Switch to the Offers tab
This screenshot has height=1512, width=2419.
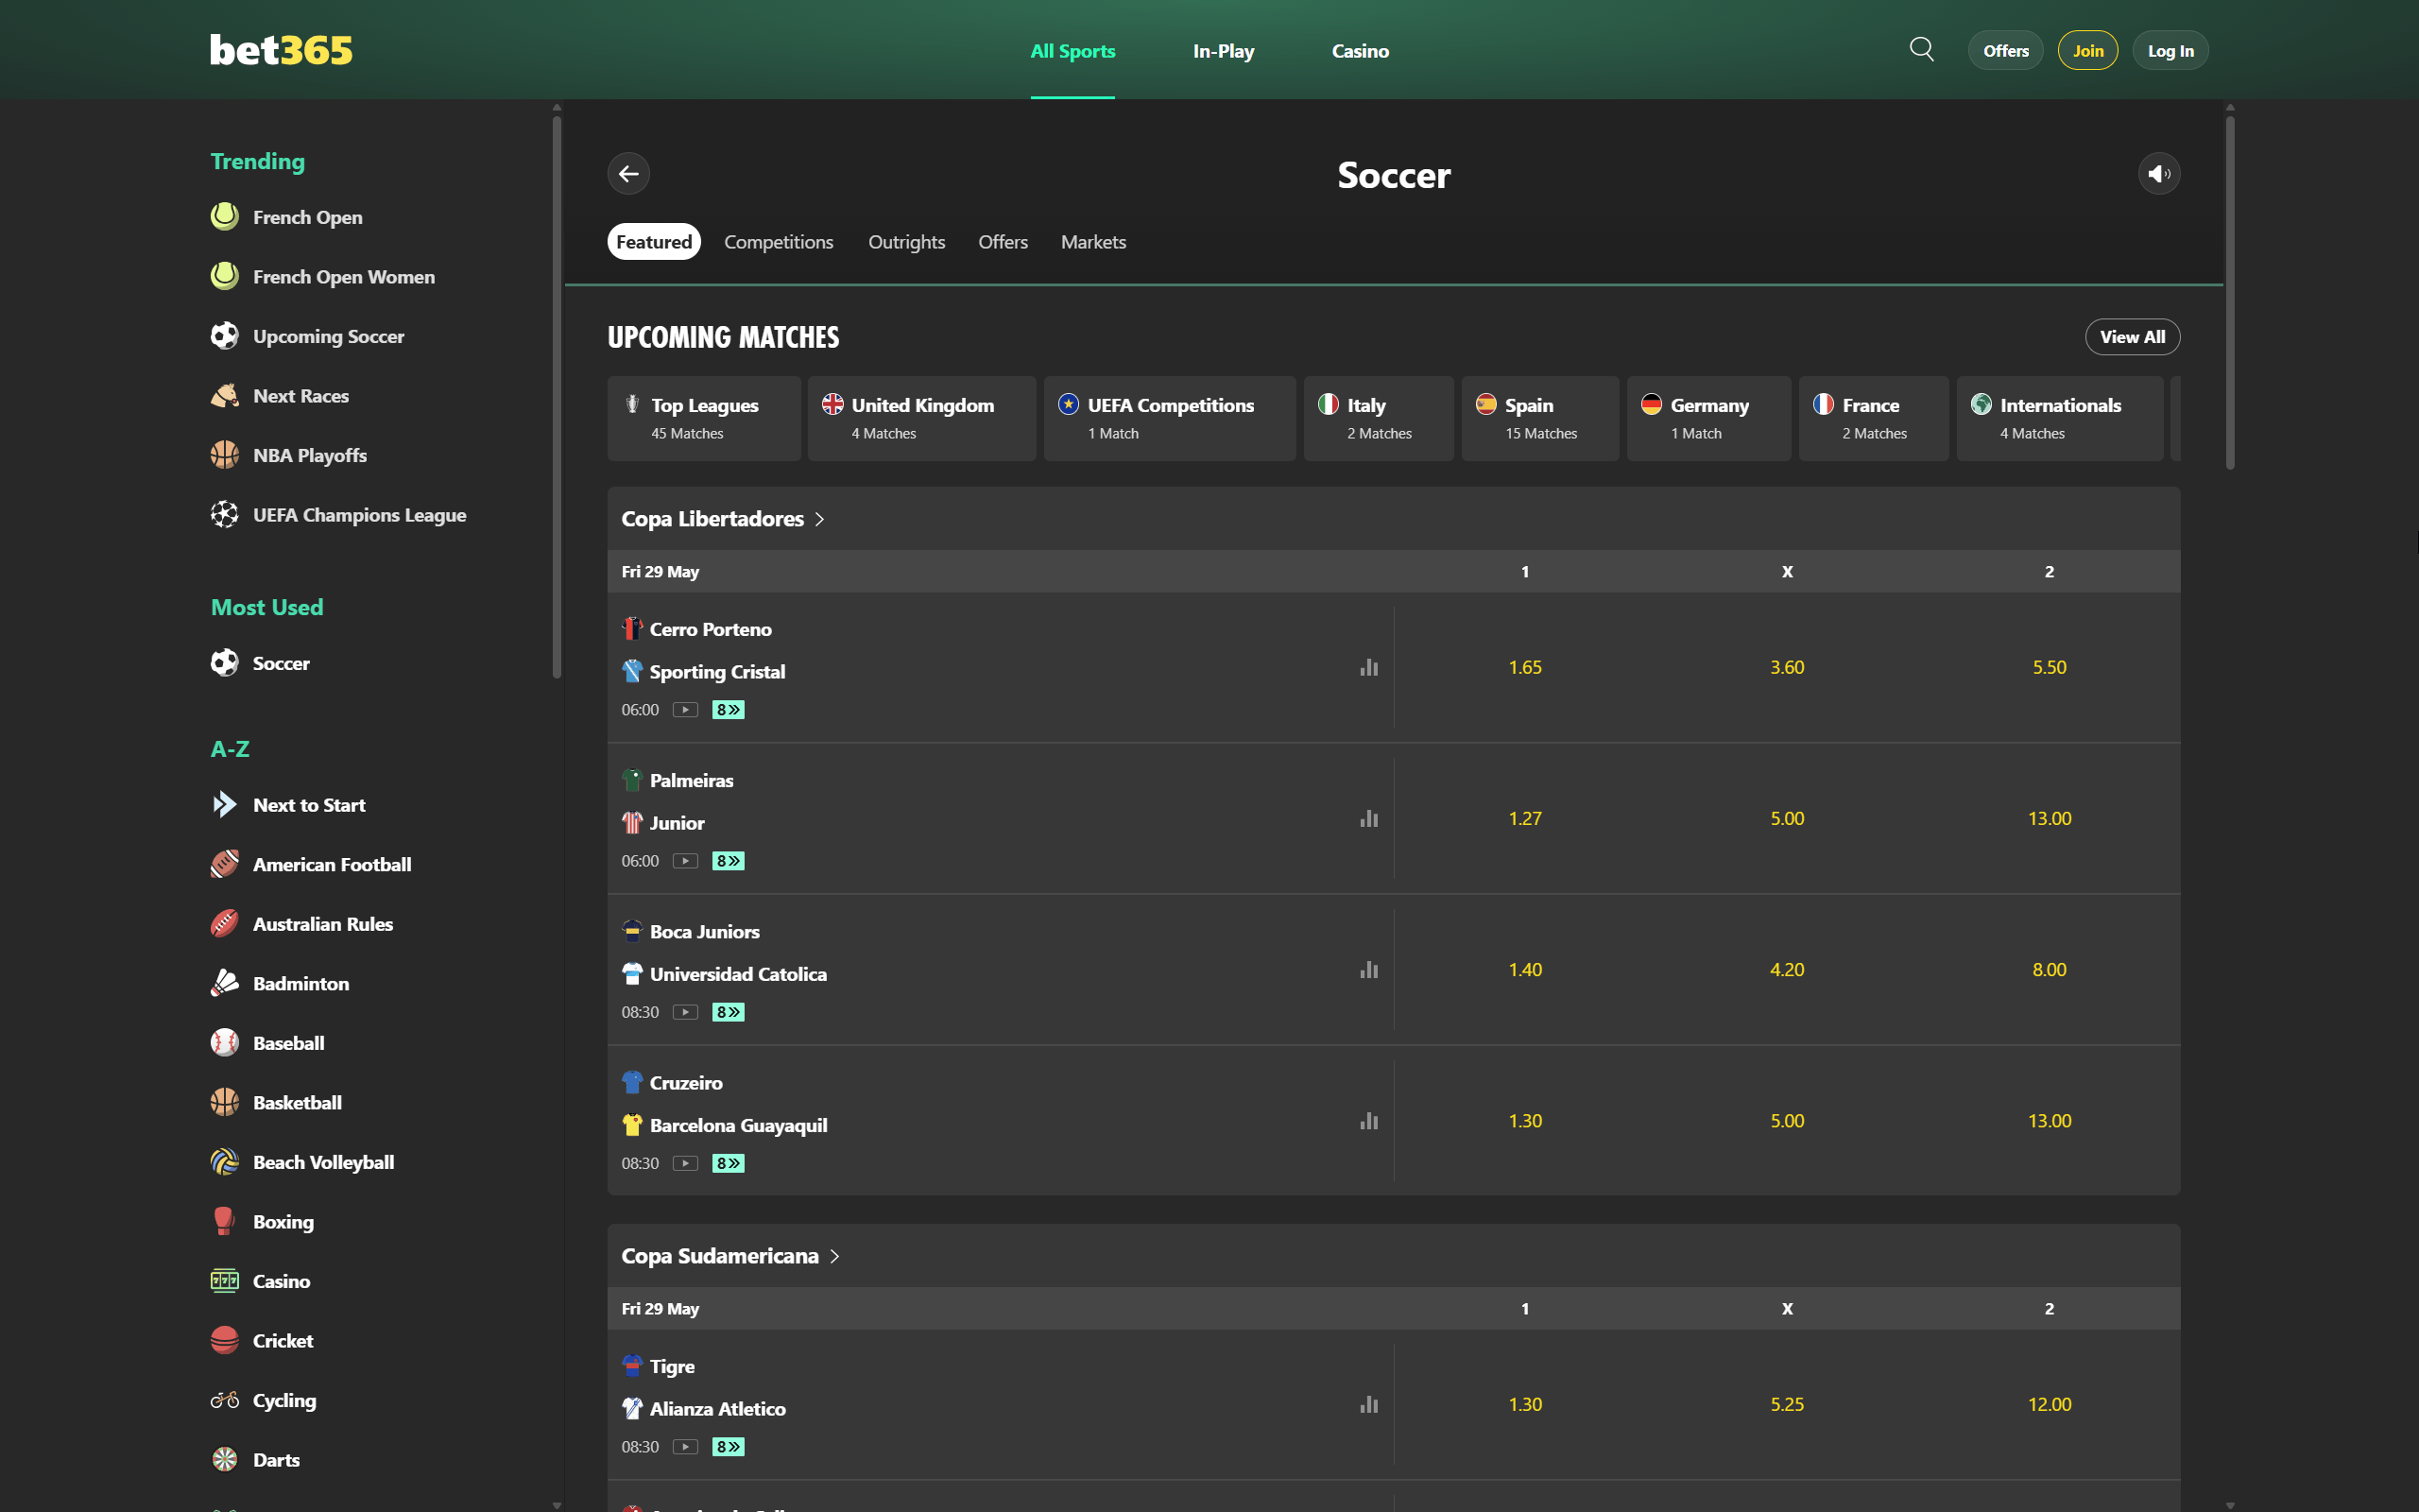click(1003, 242)
